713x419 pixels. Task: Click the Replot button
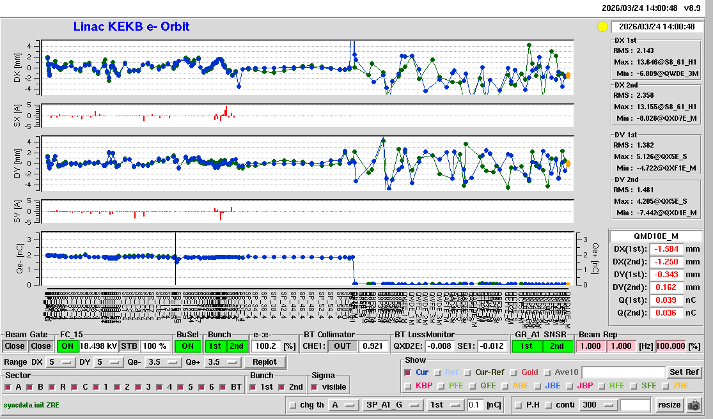[x=264, y=362]
